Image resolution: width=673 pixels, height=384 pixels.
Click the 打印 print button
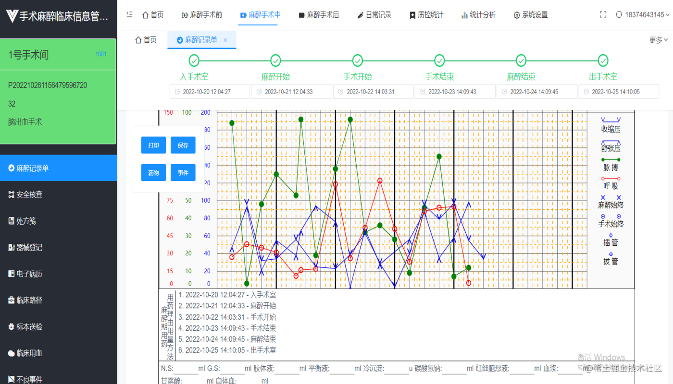(153, 144)
